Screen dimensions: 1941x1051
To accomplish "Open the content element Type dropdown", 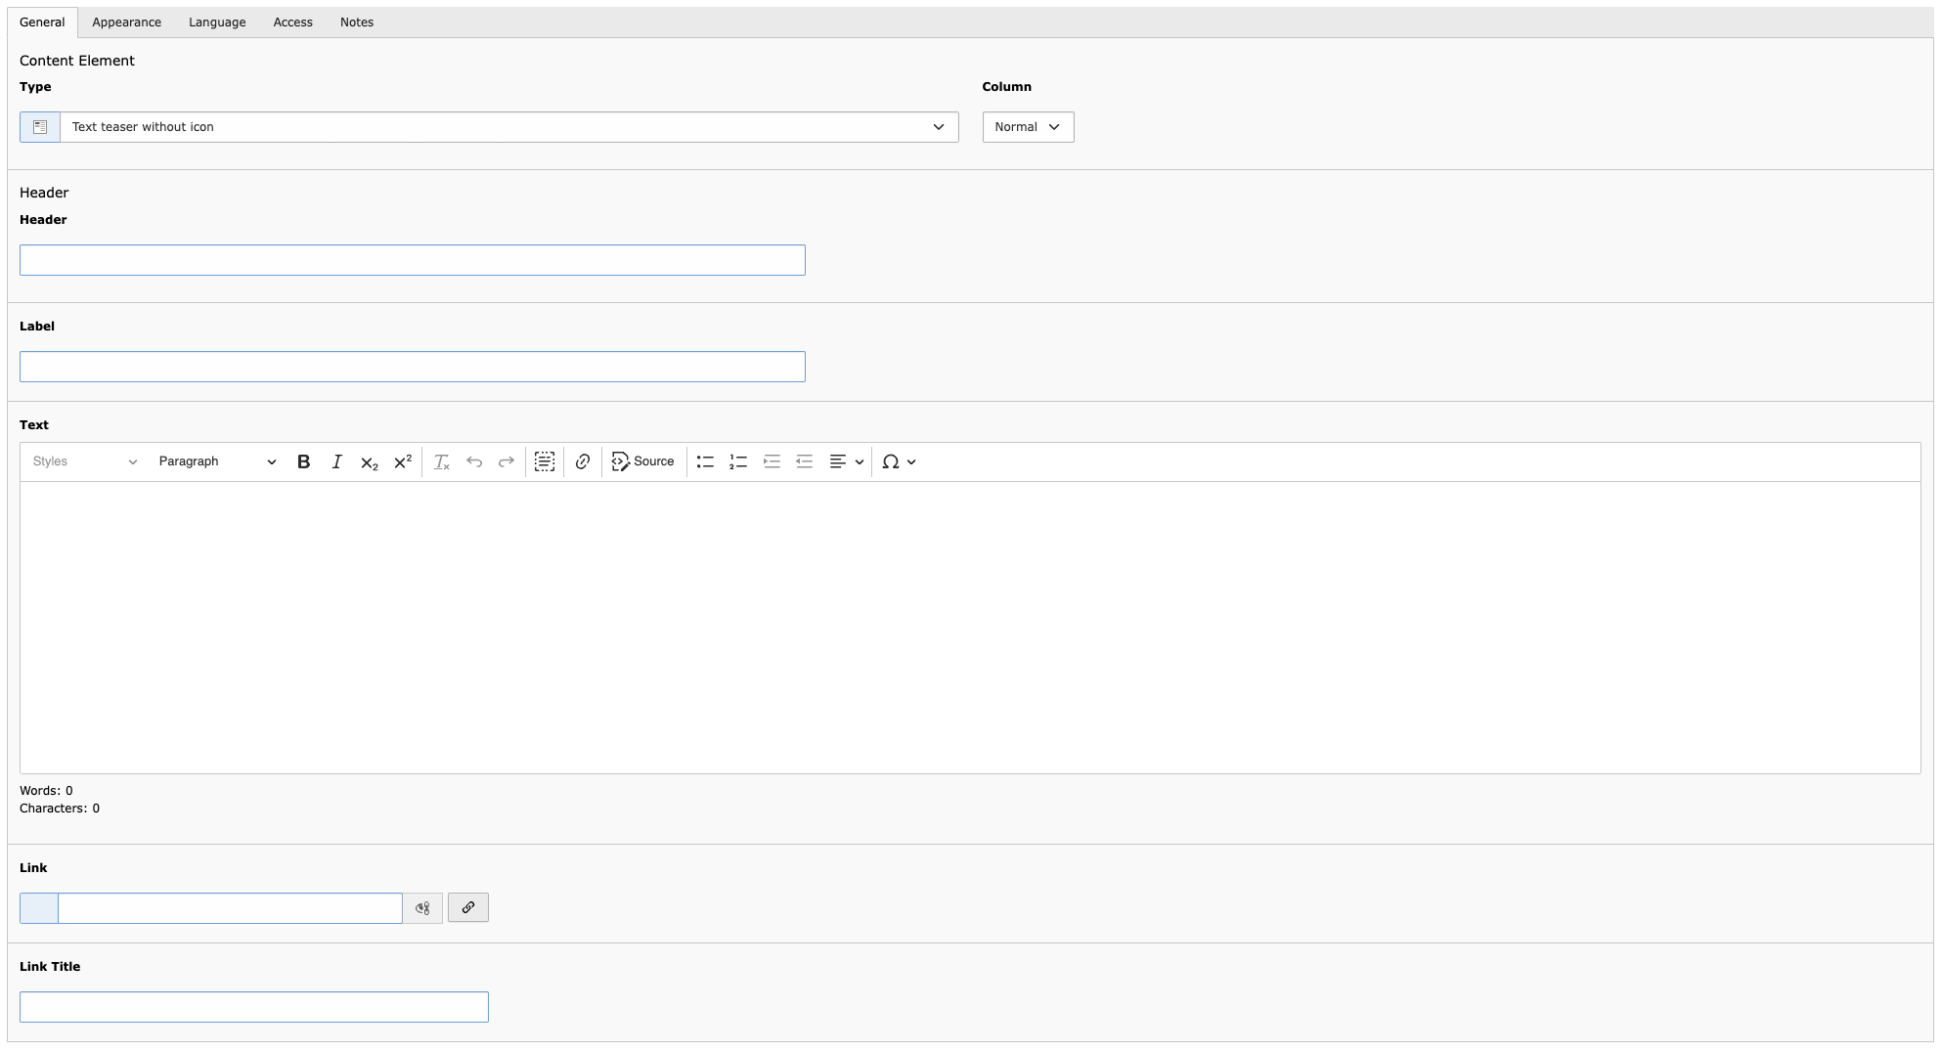I will click(508, 127).
